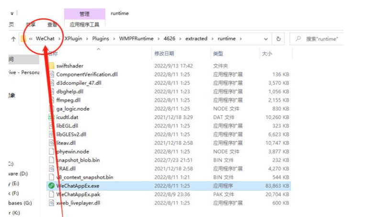
Task: Navigate to extracted in breadcrumb
Action: pos(196,38)
